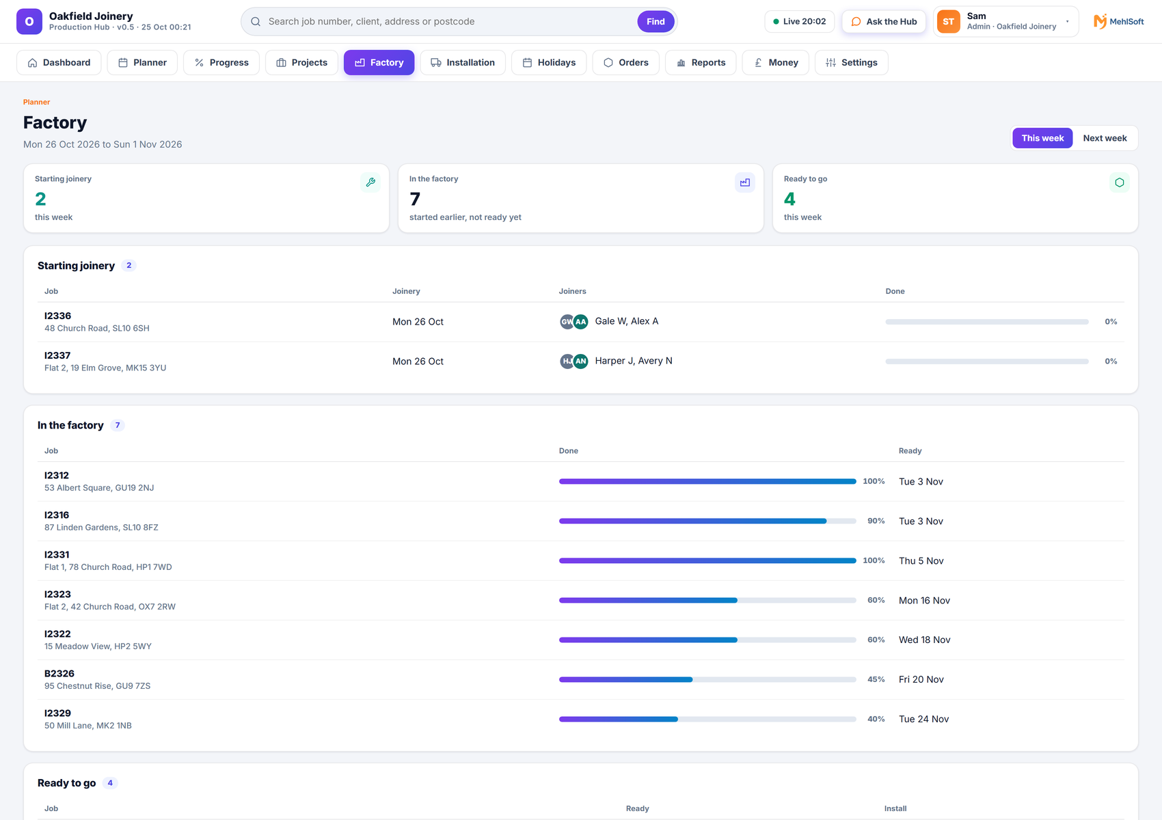Click the Tue 24 Nov ready date
1162x820 pixels.
[x=923, y=719]
